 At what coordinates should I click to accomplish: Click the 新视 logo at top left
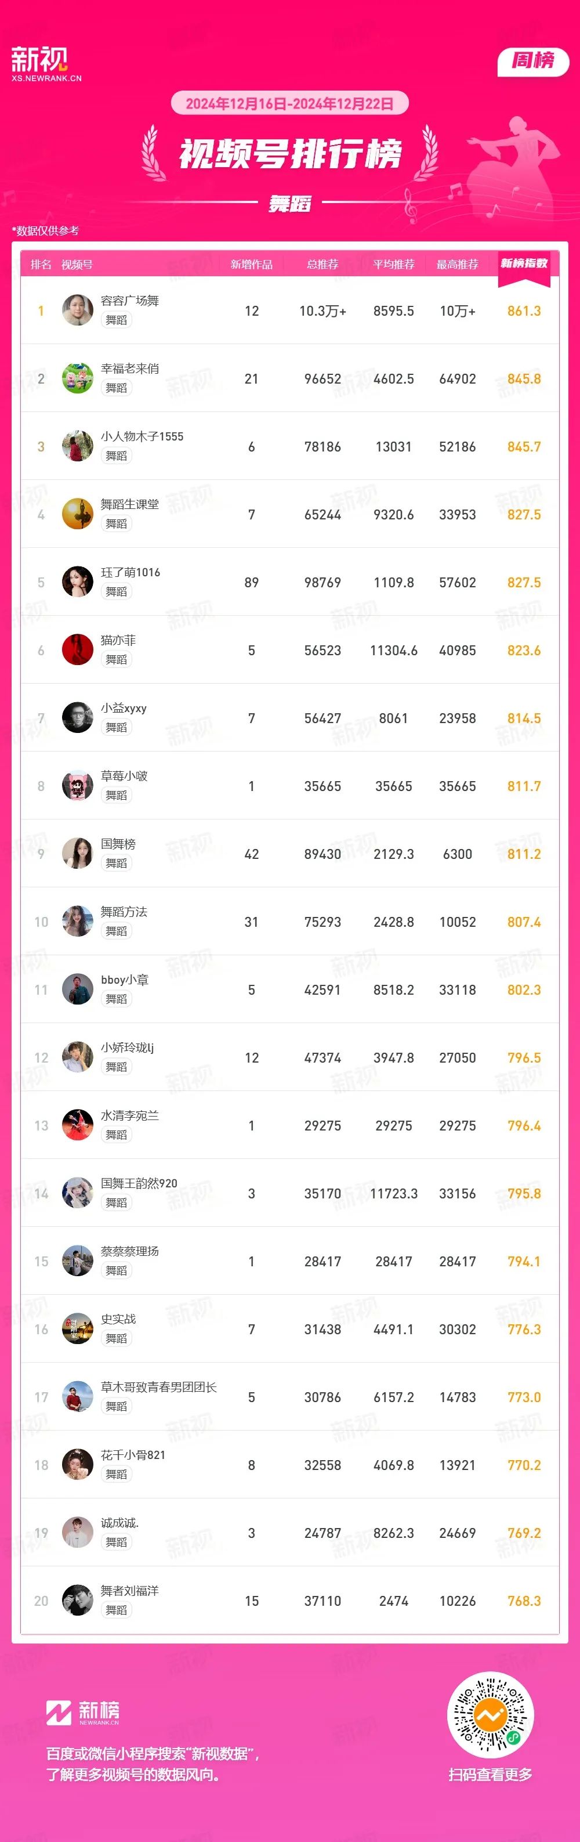(46, 64)
